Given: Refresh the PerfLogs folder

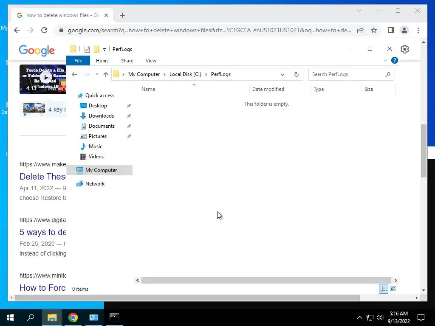Looking at the screenshot, I should (x=296, y=74).
